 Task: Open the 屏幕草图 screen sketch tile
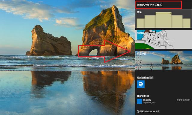(163, 60)
